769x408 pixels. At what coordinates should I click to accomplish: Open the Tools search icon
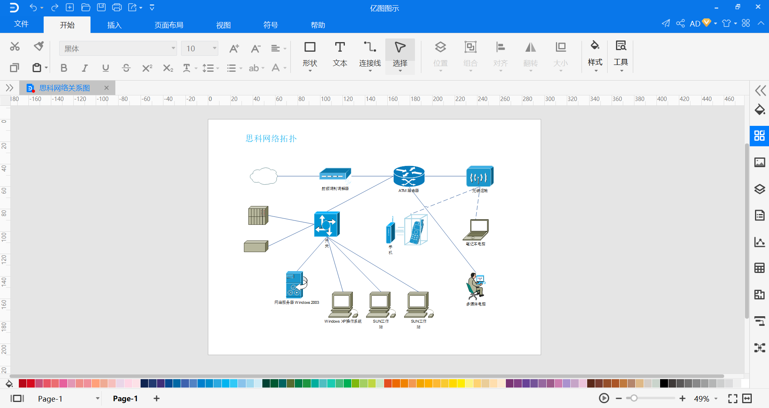pyautogui.click(x=621, y=55)
